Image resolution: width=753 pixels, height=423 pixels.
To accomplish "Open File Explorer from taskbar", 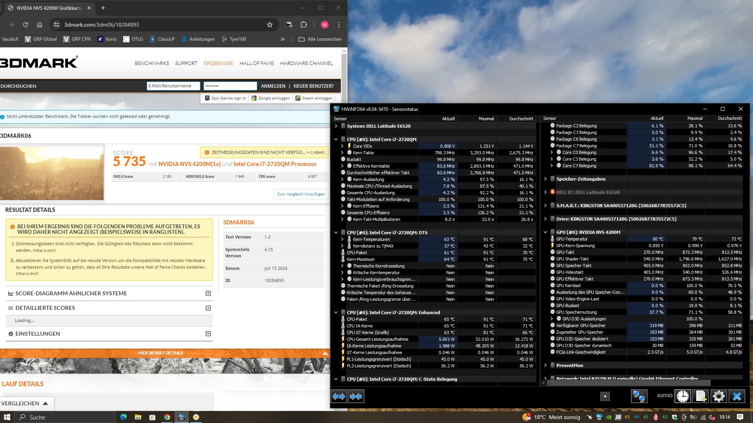I will click(138, 417).
